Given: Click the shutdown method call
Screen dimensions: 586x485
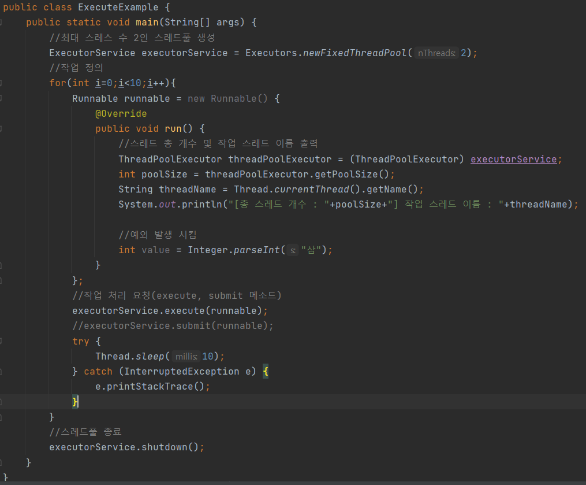Looking at the screenshot, I should pos(165,447).
